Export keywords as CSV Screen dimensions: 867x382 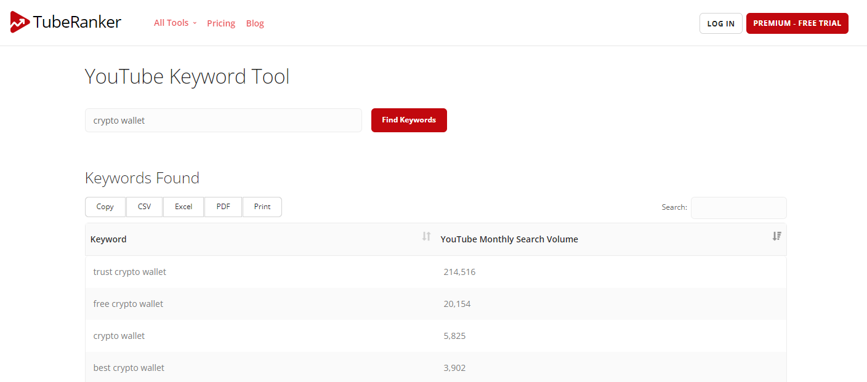pyautogui.click(x=144, y=207)
